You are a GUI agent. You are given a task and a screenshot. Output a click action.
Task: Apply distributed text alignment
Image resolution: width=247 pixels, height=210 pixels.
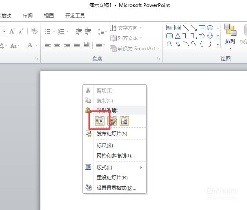point(86,45)
